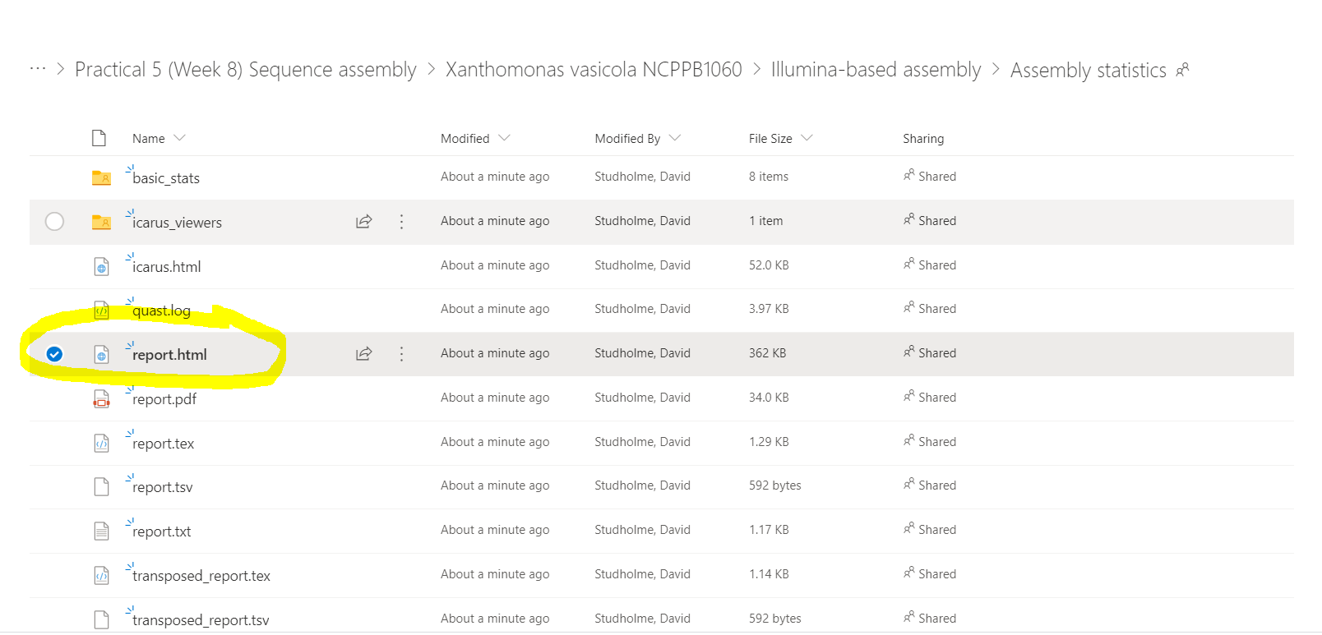The height and width of the screenshot is (635, 1322).
Task: Navigate to Xanthomonas vasicola NCPPB1060 breadcrumb
Action: coord(594,70)
